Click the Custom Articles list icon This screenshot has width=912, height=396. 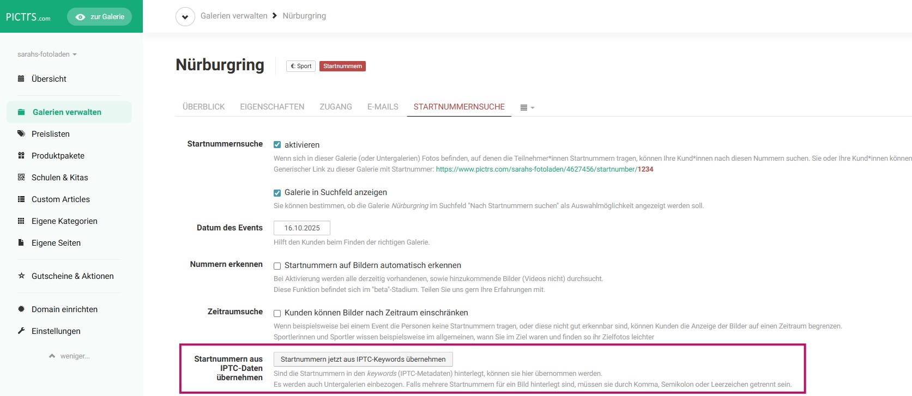21,199
